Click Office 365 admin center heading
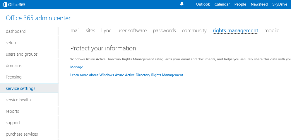 point(38,18)
